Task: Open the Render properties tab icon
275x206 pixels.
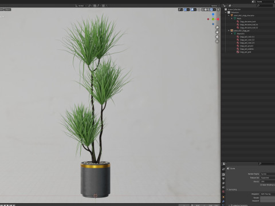Action: (x=223, y=175)
